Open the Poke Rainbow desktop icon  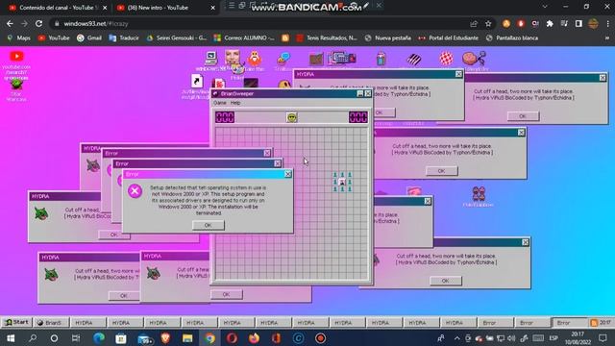[x=479, y=194]
